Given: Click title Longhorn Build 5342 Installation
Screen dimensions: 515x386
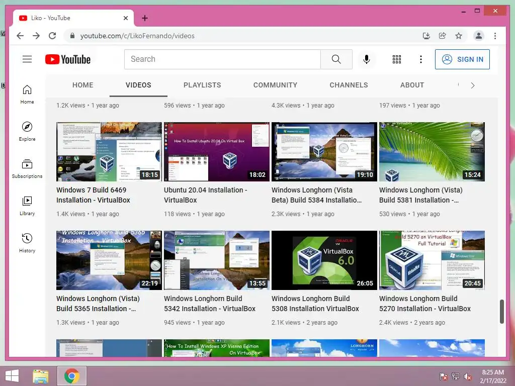Looking at the screenshot, I should coord(210,304).
